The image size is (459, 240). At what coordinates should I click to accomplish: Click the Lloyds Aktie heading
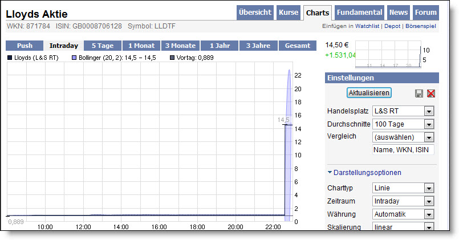tap(36, 14)
